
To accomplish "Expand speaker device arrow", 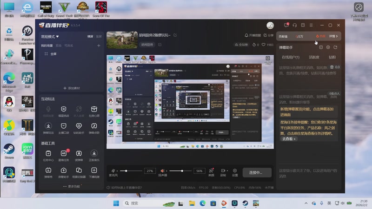I will pos(166,171).
